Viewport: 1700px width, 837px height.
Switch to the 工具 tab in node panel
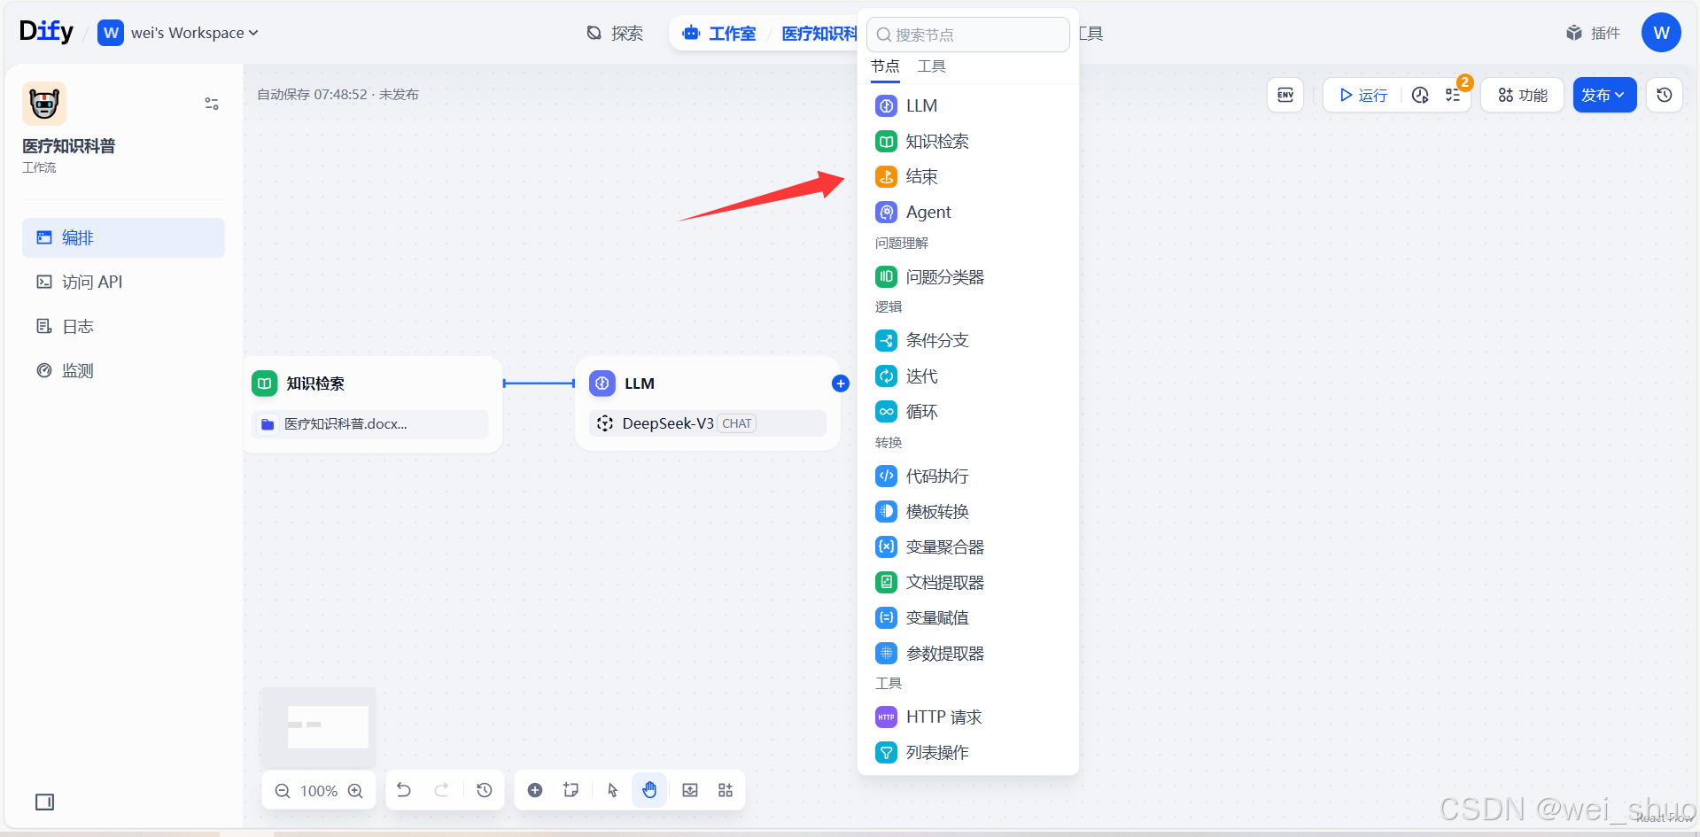click(x=931, y=66)
